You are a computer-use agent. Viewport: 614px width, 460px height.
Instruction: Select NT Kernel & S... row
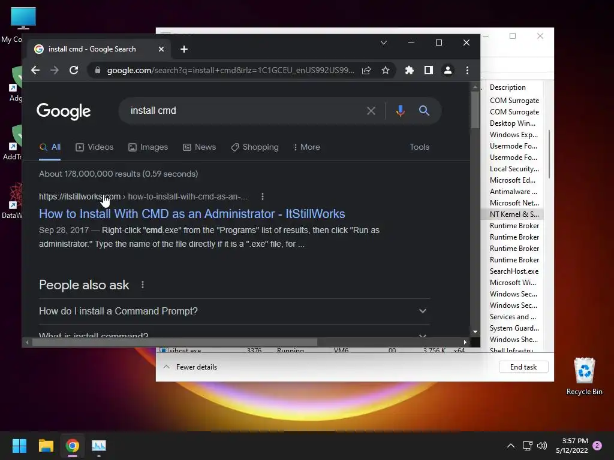click(x=514, y=214)
